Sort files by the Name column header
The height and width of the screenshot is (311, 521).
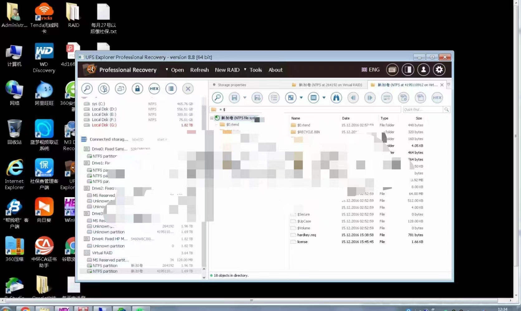(x=296, y=118)
